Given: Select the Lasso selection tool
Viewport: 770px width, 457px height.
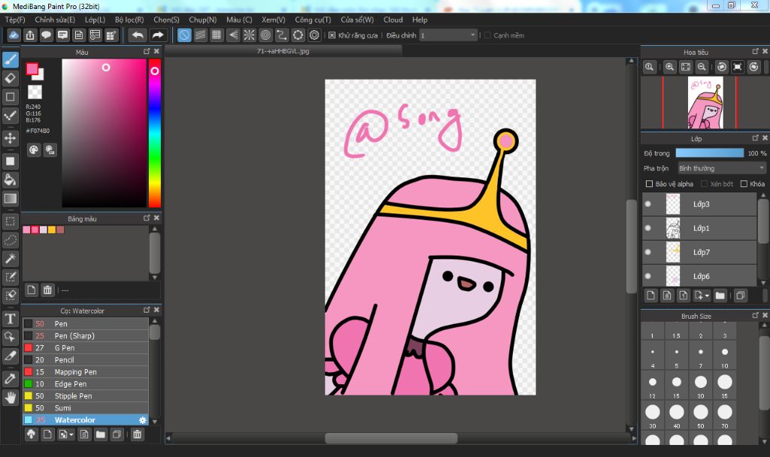Looking at the screenshot, I should 11,240.
